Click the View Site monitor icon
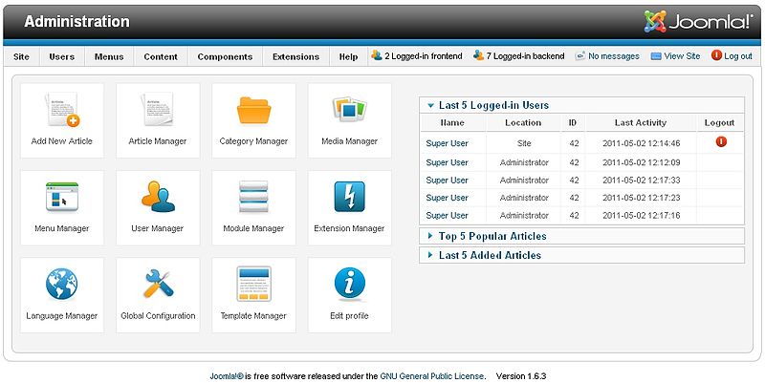Image resolution: width=765 pixels, height=383 pixels. point(656,56)
